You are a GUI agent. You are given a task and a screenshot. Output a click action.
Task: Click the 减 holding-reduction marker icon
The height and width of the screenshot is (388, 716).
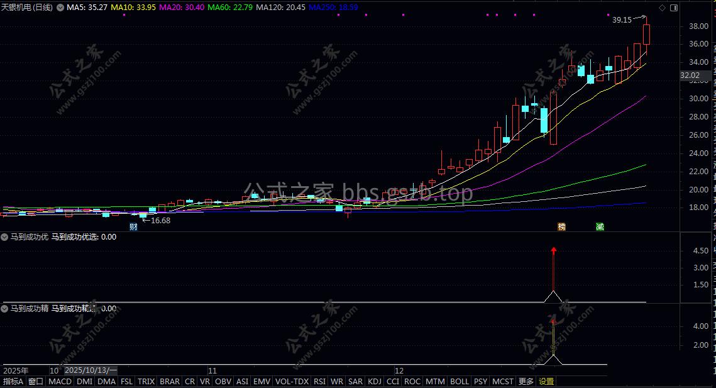pos(600,226)
